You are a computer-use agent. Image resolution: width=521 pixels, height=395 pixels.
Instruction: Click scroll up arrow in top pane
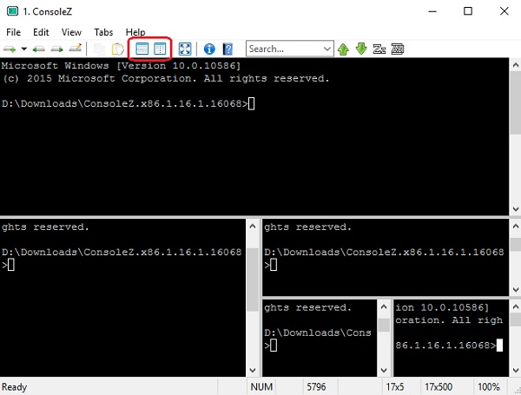515,65
